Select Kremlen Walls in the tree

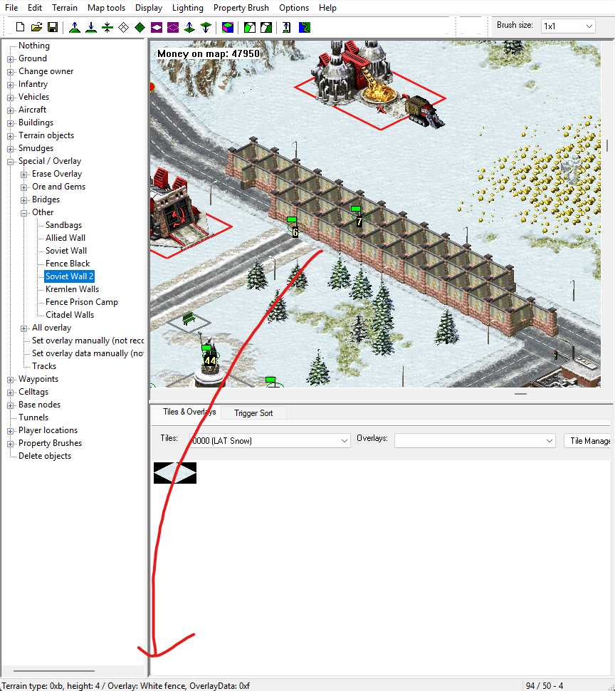[x=72, y=289]
